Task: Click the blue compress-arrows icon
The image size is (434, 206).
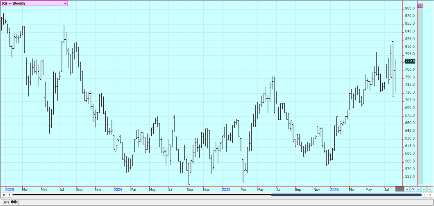Action: (x=418, y=189)
